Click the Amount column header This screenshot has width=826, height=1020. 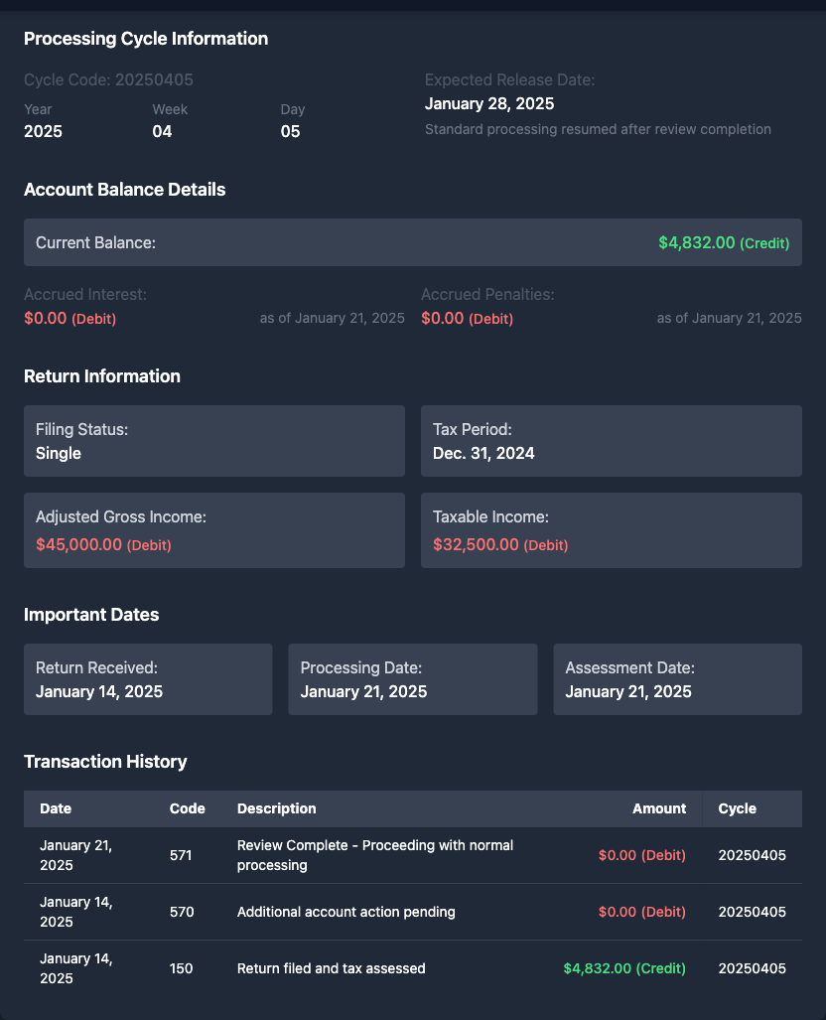click(659, 808)
